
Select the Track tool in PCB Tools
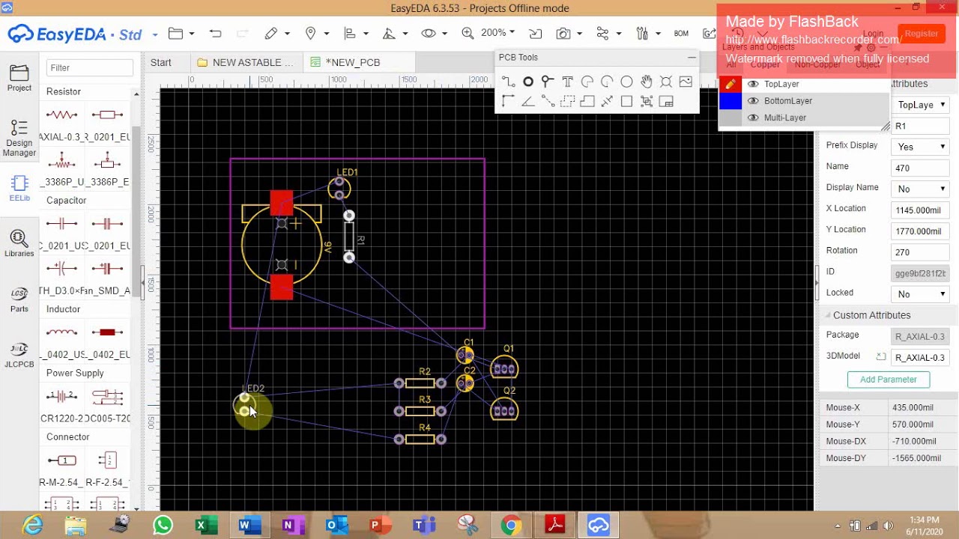[x=508, y=82]
